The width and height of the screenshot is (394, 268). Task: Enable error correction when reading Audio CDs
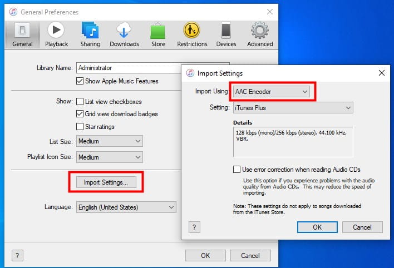click(237, 169)
